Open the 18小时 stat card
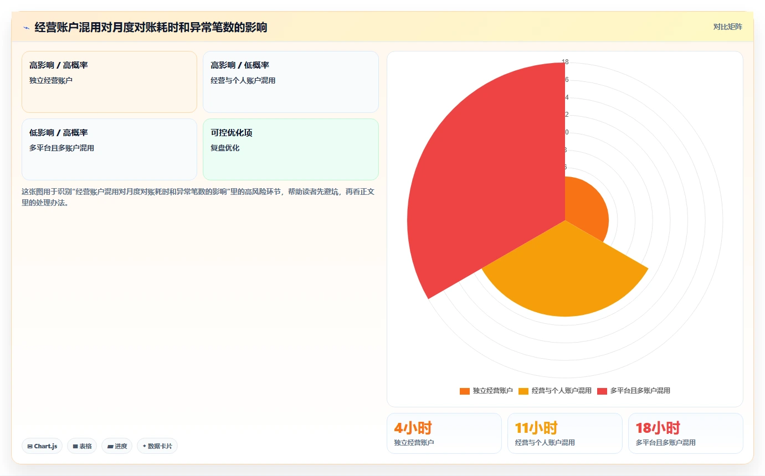 tap(686, 433)
